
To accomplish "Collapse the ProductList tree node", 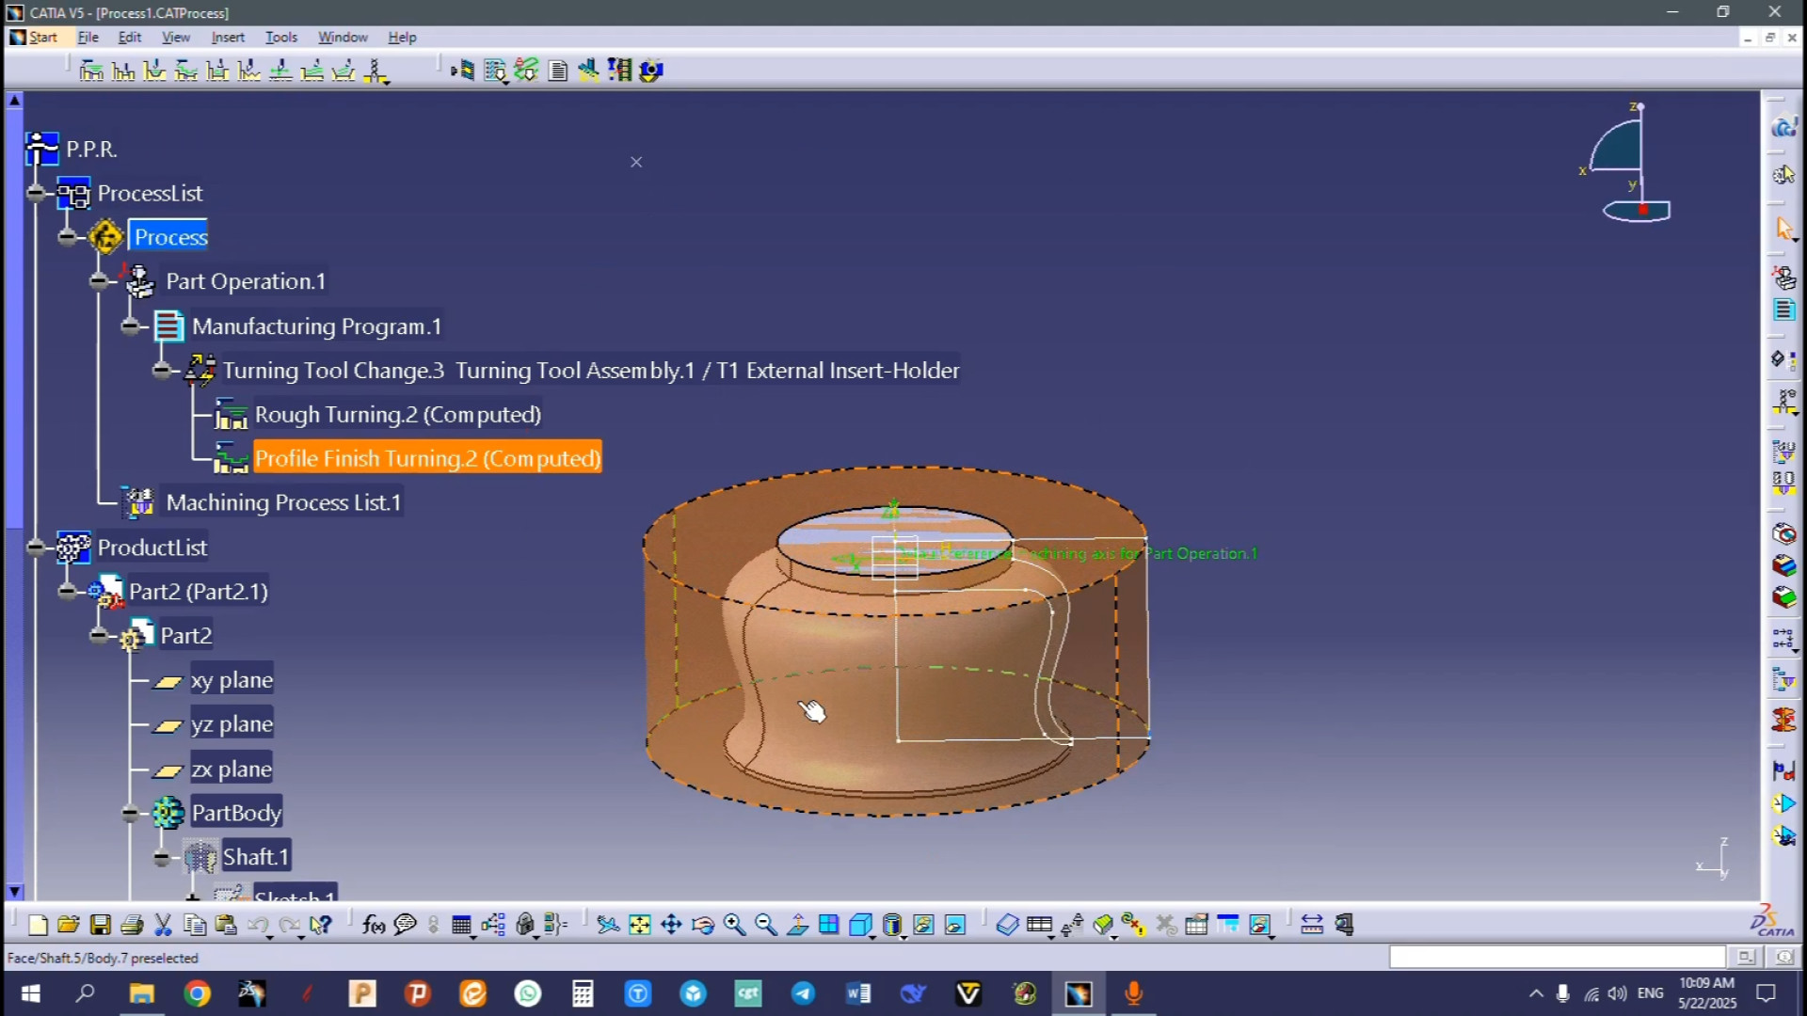I will tap(36, 548).
